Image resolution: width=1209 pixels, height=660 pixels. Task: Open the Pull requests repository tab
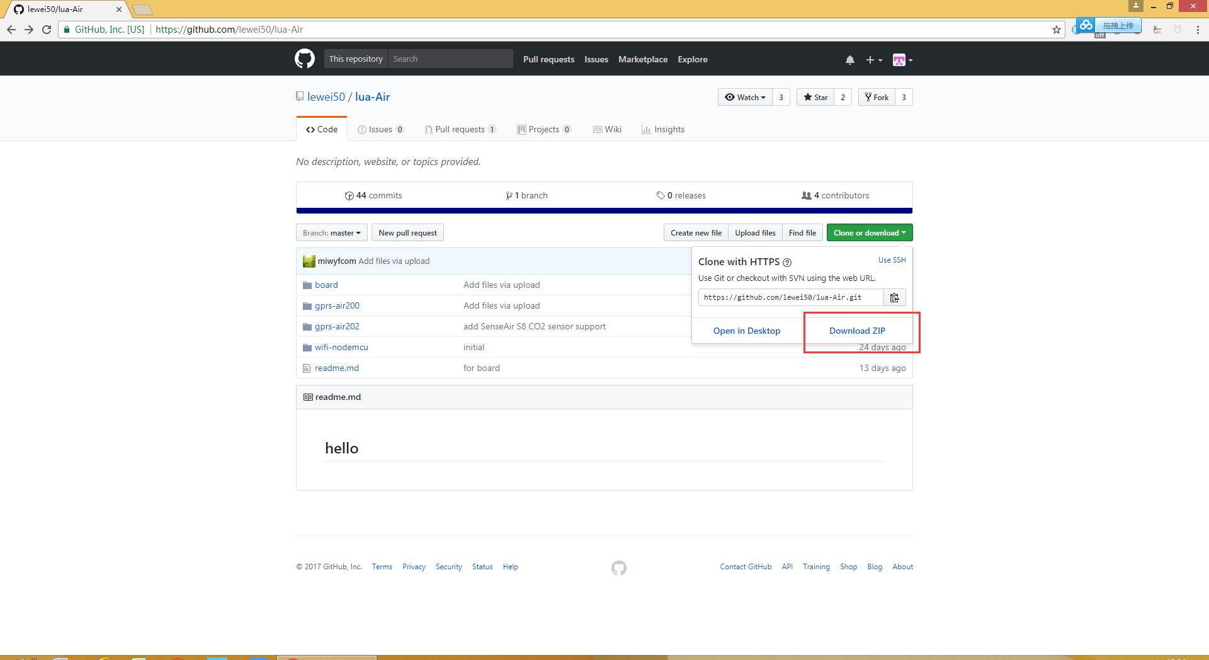[x=460, y=129]
